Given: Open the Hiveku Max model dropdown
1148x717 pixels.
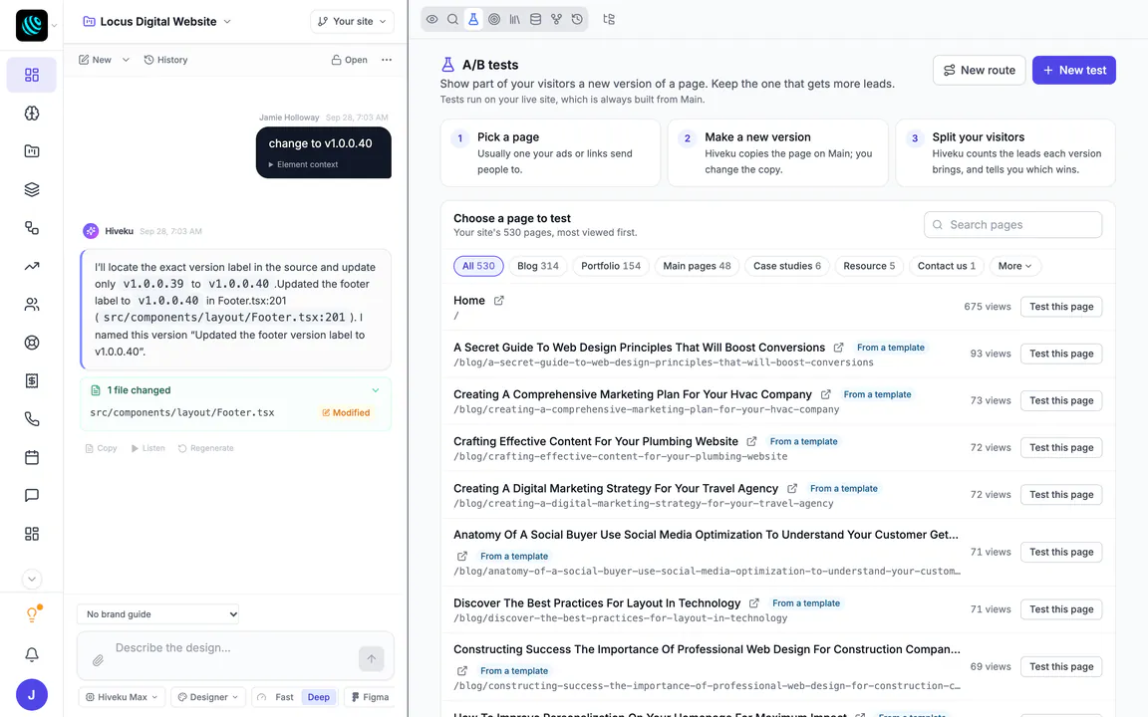Looking at the screenshot, I should [x=122, y=697].
